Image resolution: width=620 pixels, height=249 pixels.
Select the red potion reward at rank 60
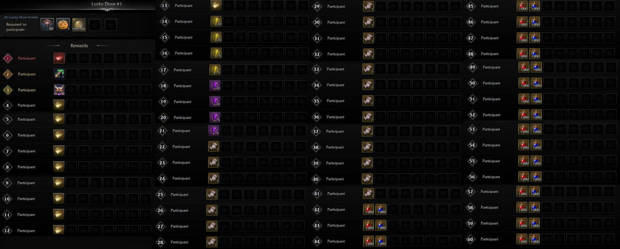pos(522,239)
